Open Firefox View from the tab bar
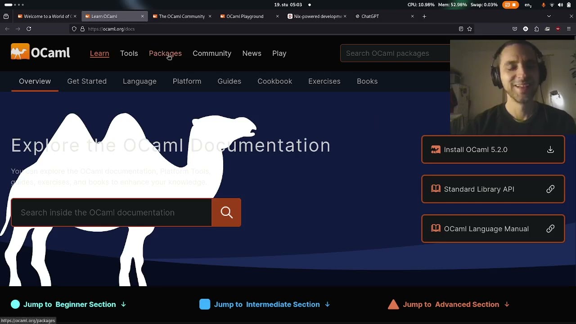Image resolution: width=576 pixels, height=324 pixels. (x=6, y=16)
